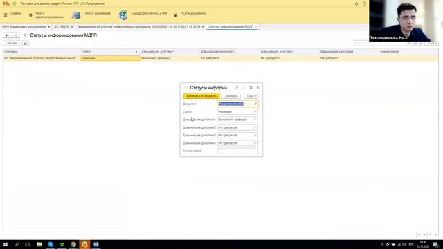443x249 pixels.
Task: Open Task View on the taskbar
Action: point(28,244)
